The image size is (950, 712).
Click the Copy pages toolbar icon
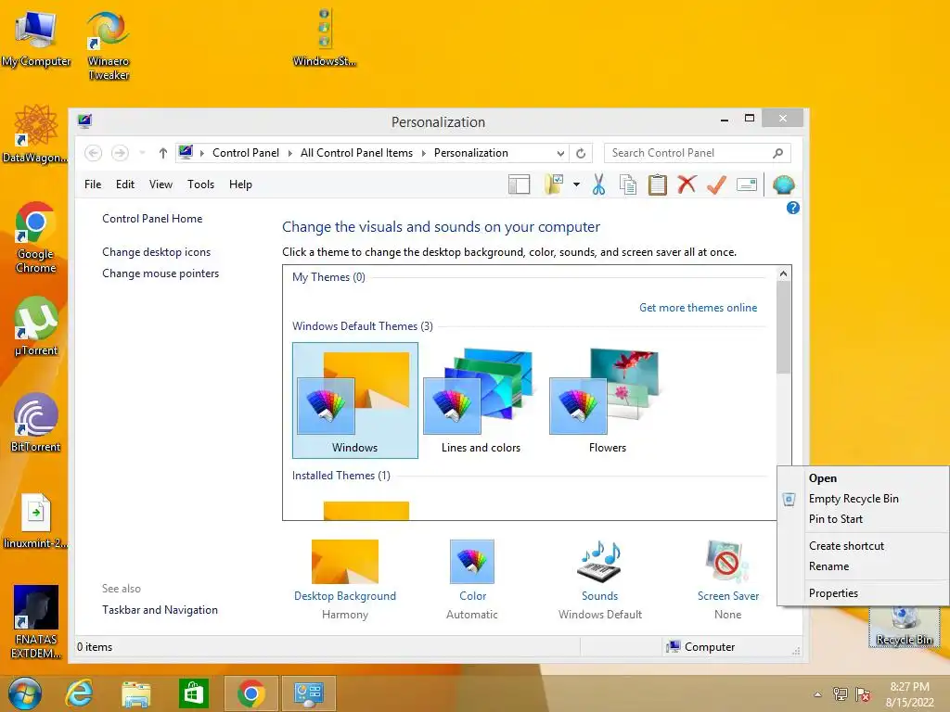coord(628,184)
